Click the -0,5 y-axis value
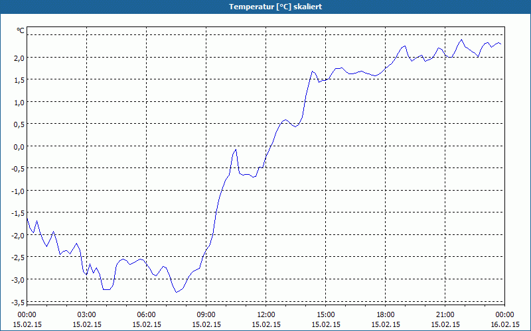Screen dimensions: 531x331 [19, 169]
